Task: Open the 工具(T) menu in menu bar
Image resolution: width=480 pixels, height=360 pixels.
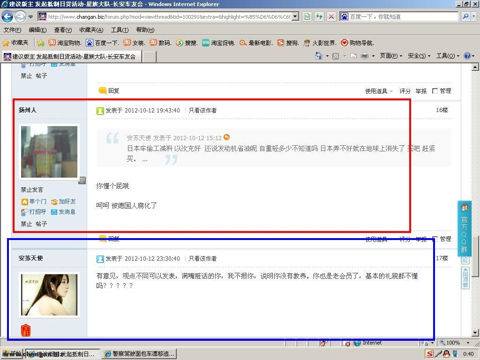Action: tap(119, 30)
